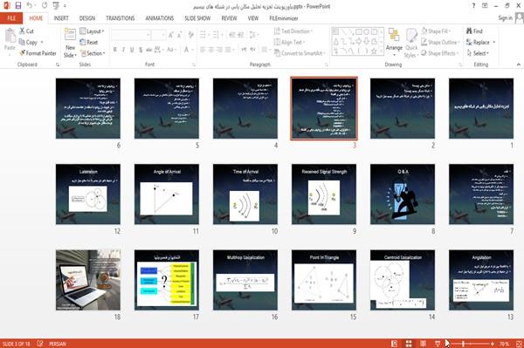The width and height of the screenshot is (524, 348).
Task: Switch to DESIGN tab
Action: pos(87,18)
